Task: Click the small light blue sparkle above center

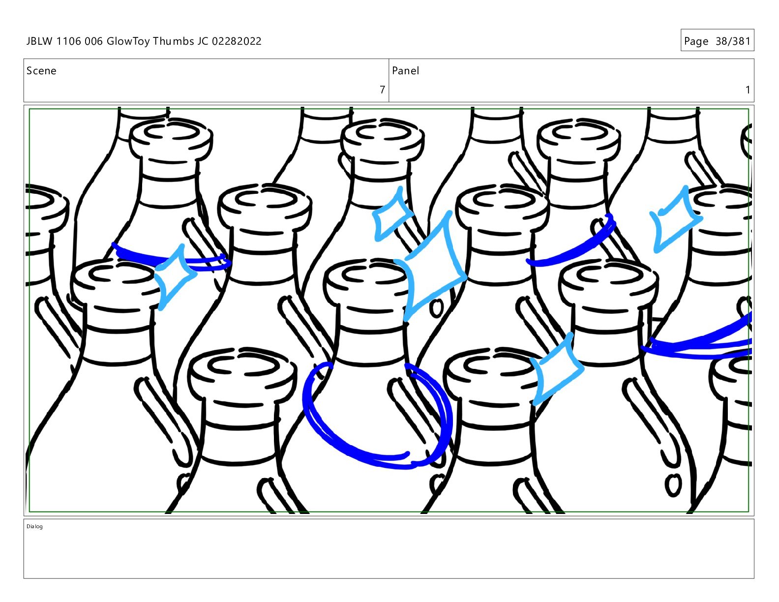Action: click(392, 215)
